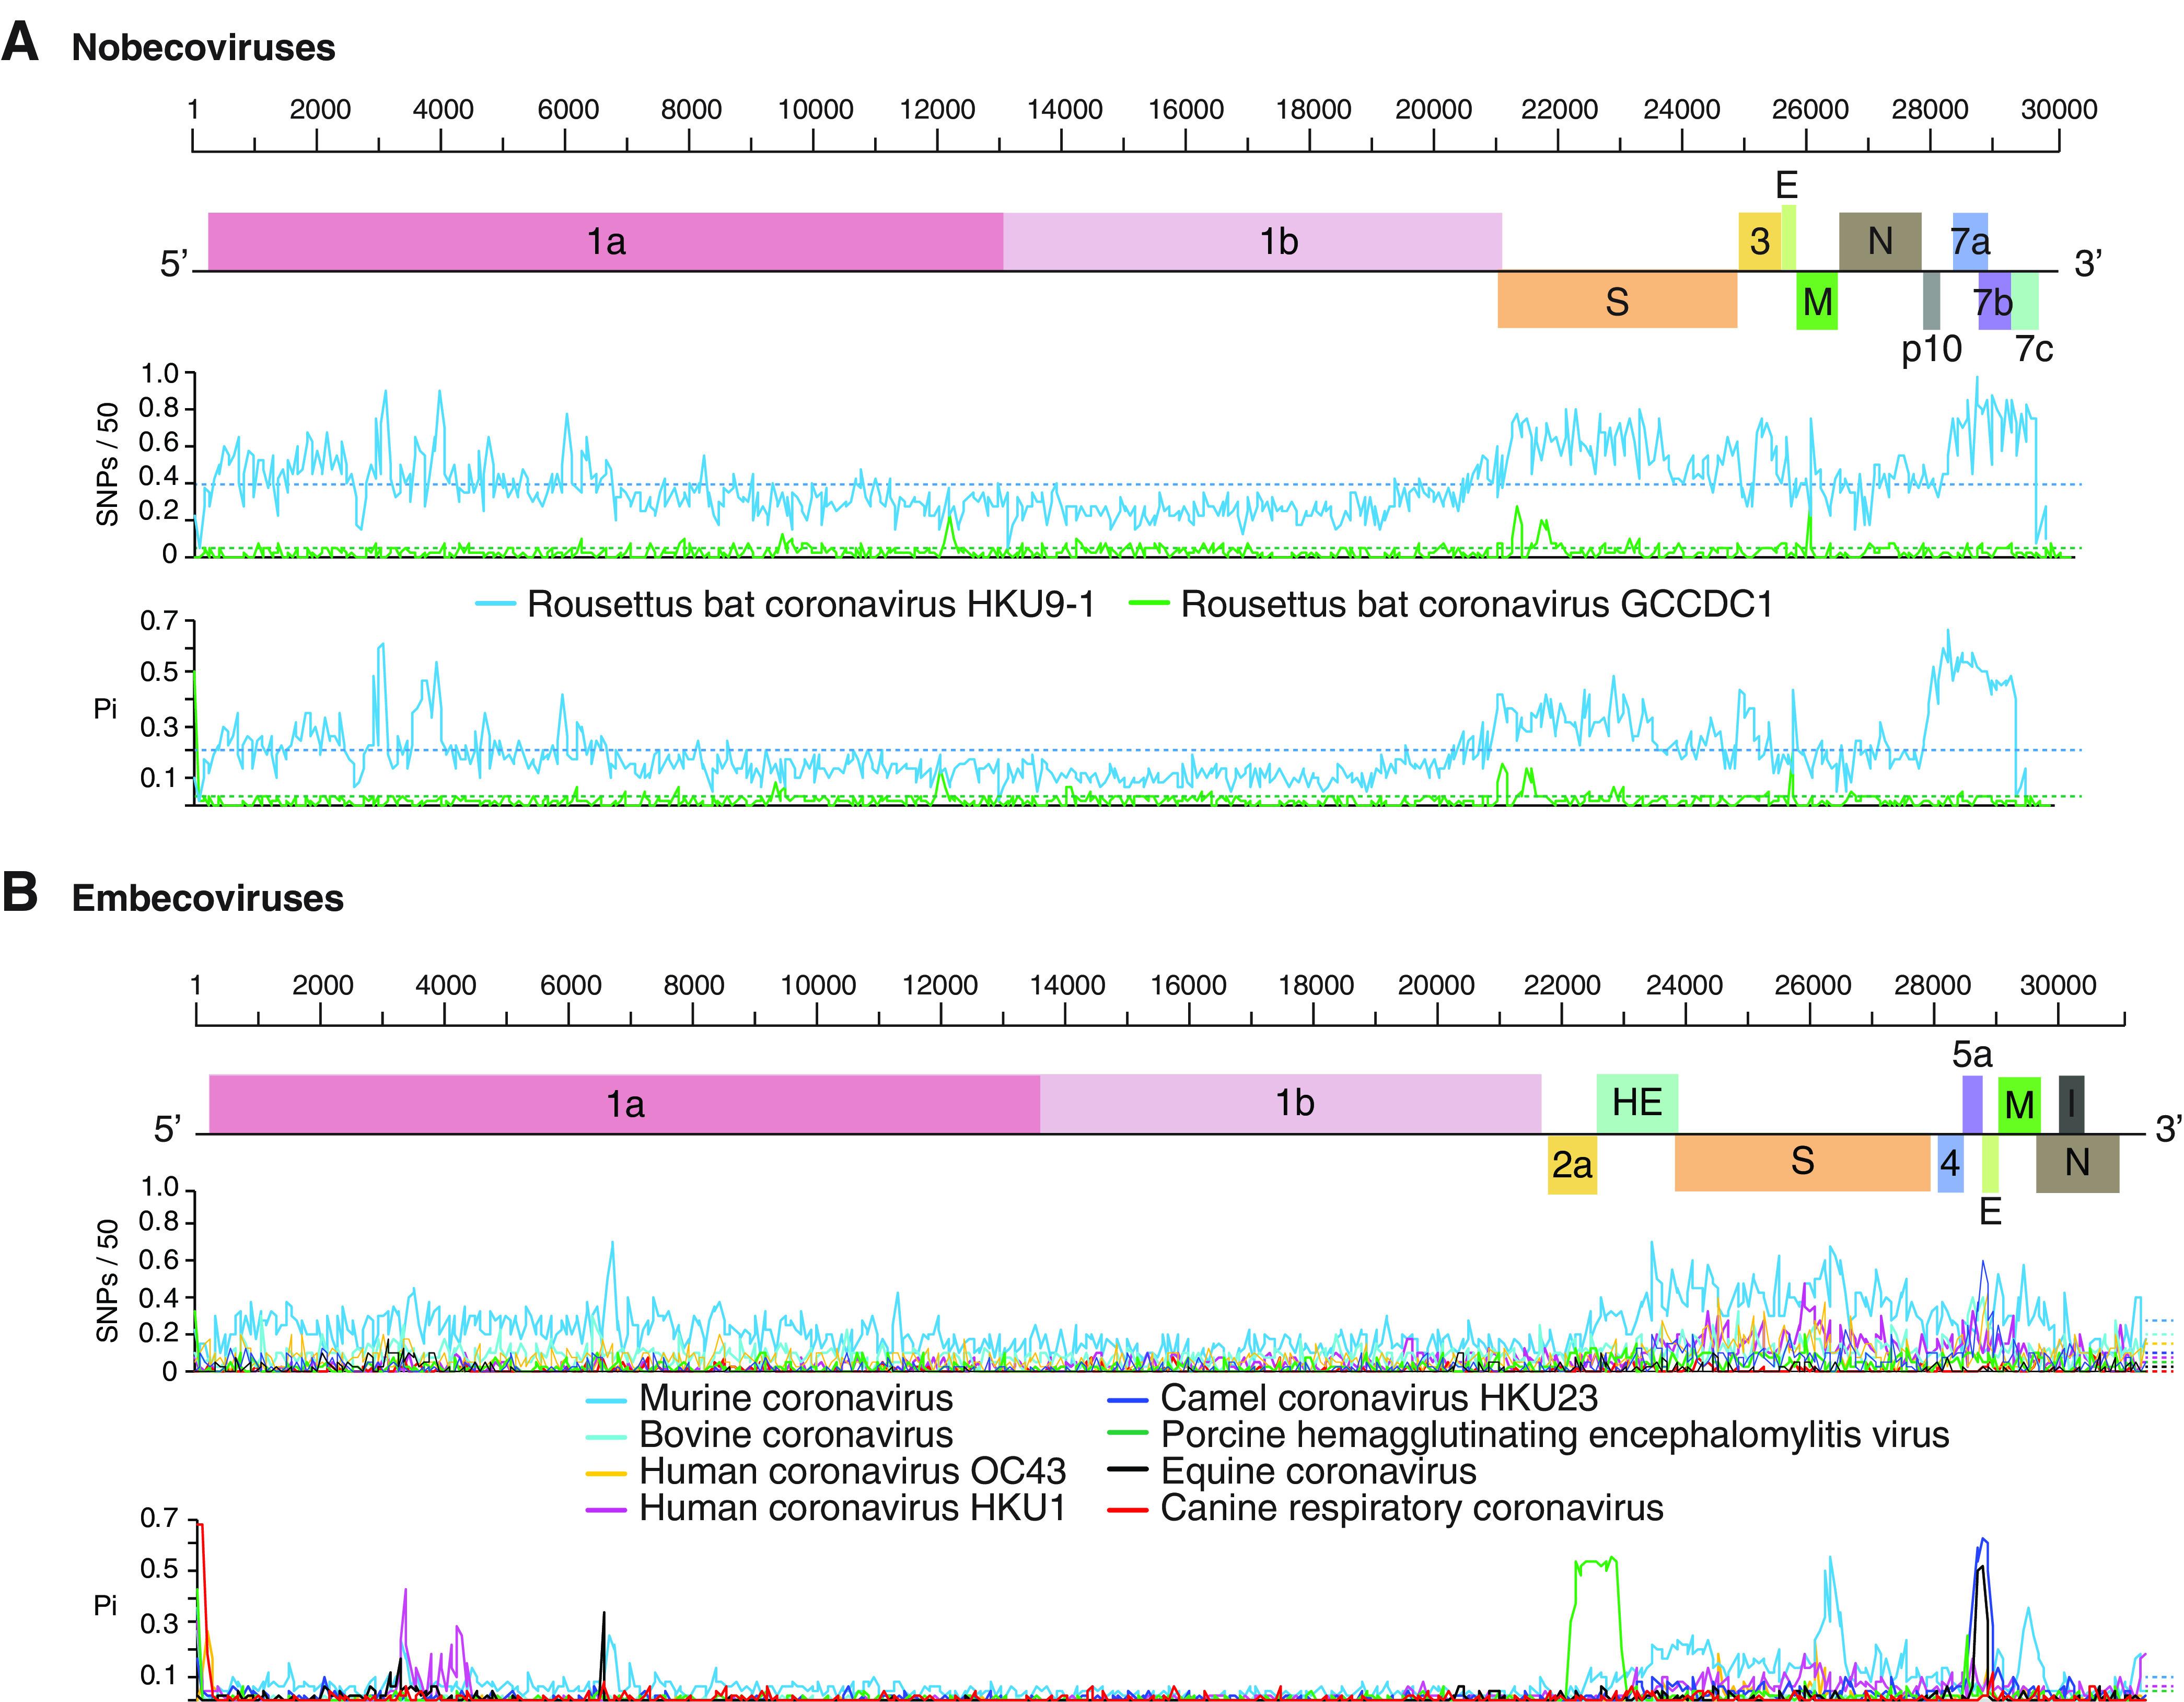
Task: Select the brown N gene block in panel A
Action: (1880, 241)
